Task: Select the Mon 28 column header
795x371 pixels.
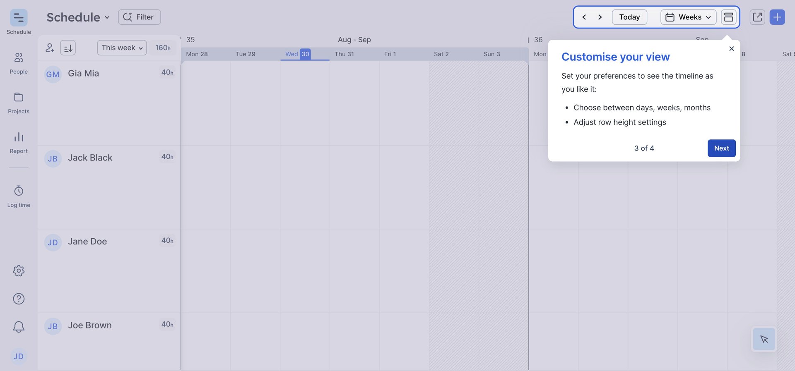Action: pos(197,54)
